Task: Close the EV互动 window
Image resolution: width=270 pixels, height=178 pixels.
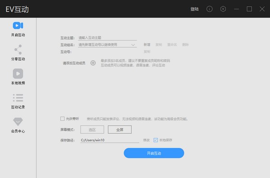Action: pos(262,9)
